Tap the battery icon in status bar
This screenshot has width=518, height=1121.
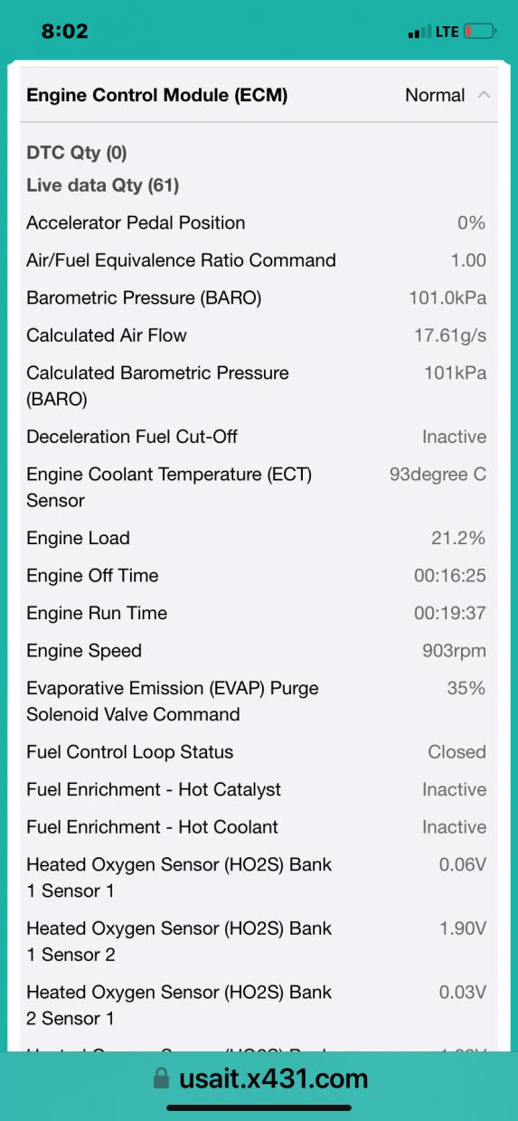pyautogui.click(x=479, y=32)
